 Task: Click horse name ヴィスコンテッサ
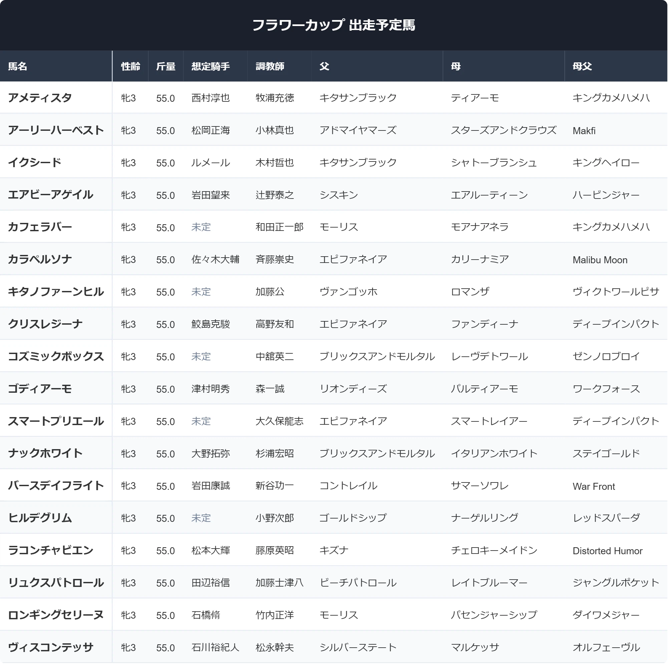(51, 647)
